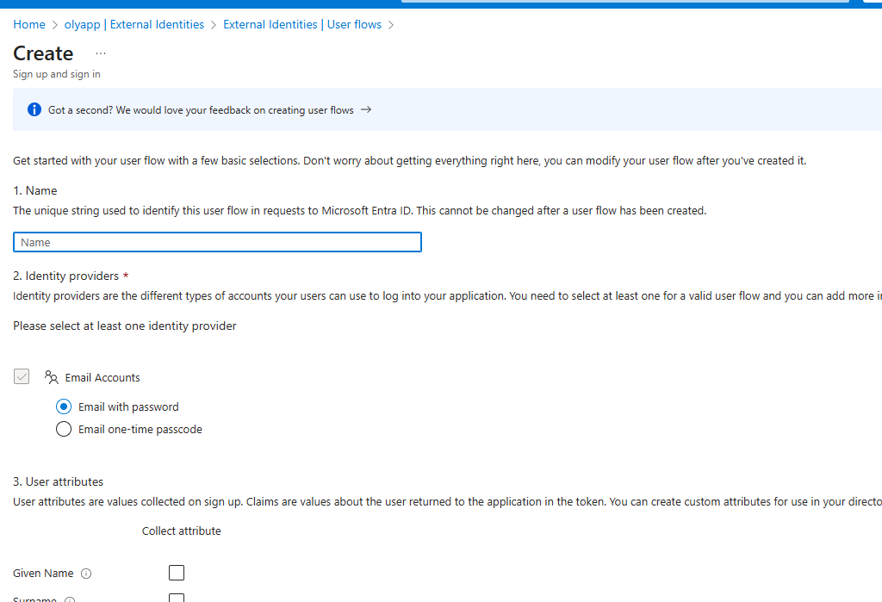882x602 pixels.
Task: Open the ellipsis menu next to Create title
Action: click(101, 53)
